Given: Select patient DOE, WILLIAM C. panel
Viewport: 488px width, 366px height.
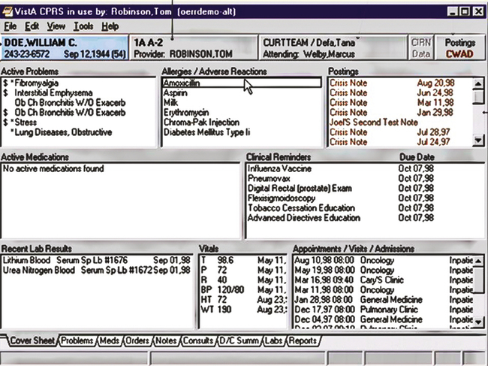Looking at the screenshot, I should pos(65,48).
